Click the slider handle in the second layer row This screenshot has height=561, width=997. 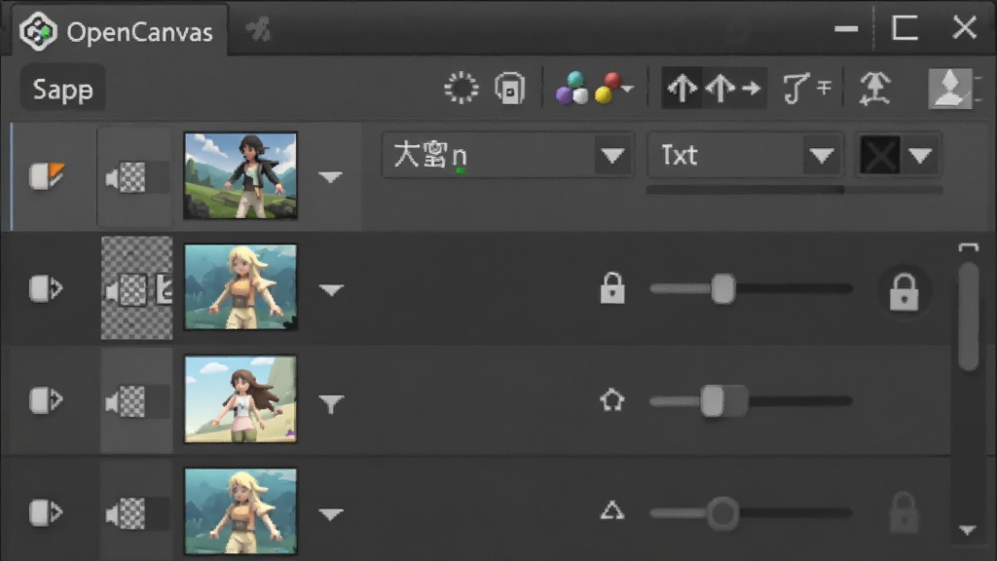723,288
